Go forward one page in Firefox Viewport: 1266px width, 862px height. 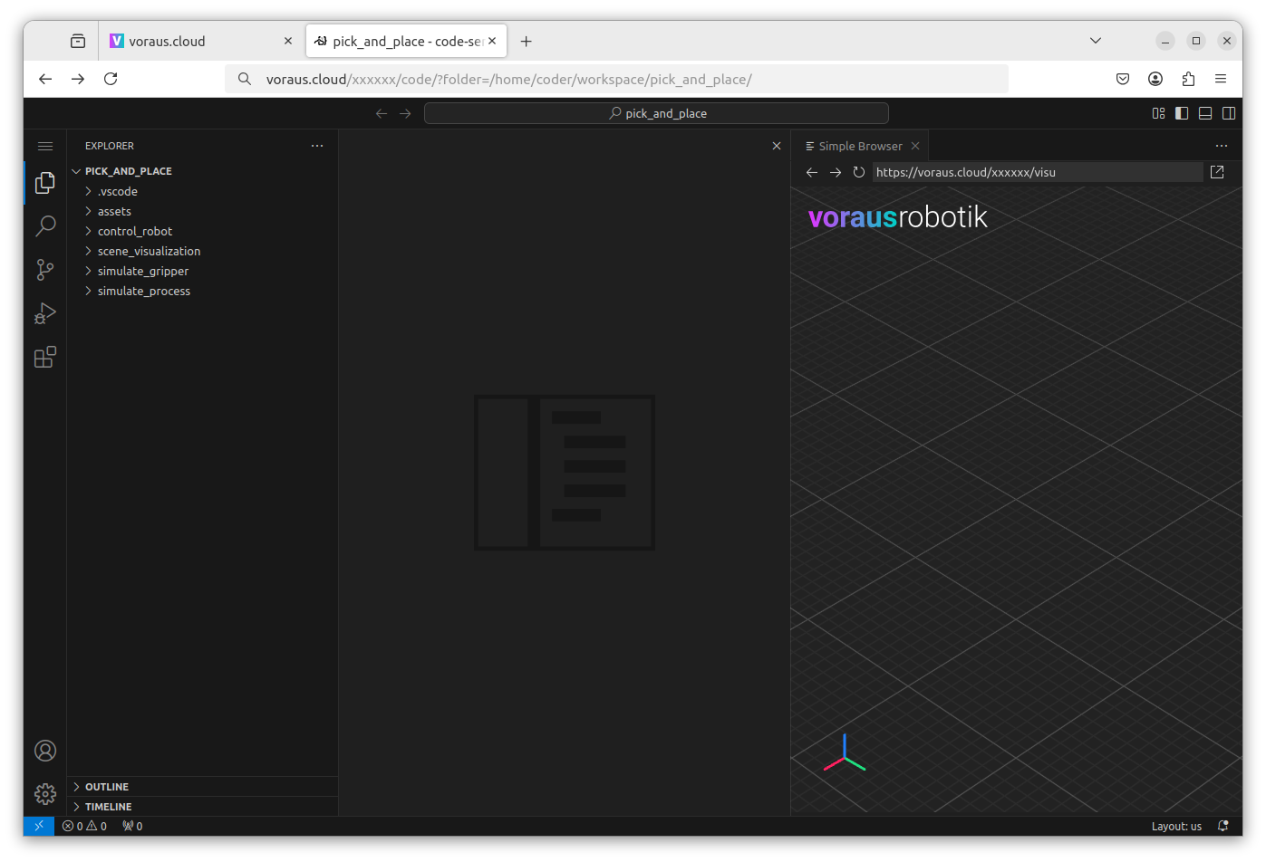click(x=78, y=79)
